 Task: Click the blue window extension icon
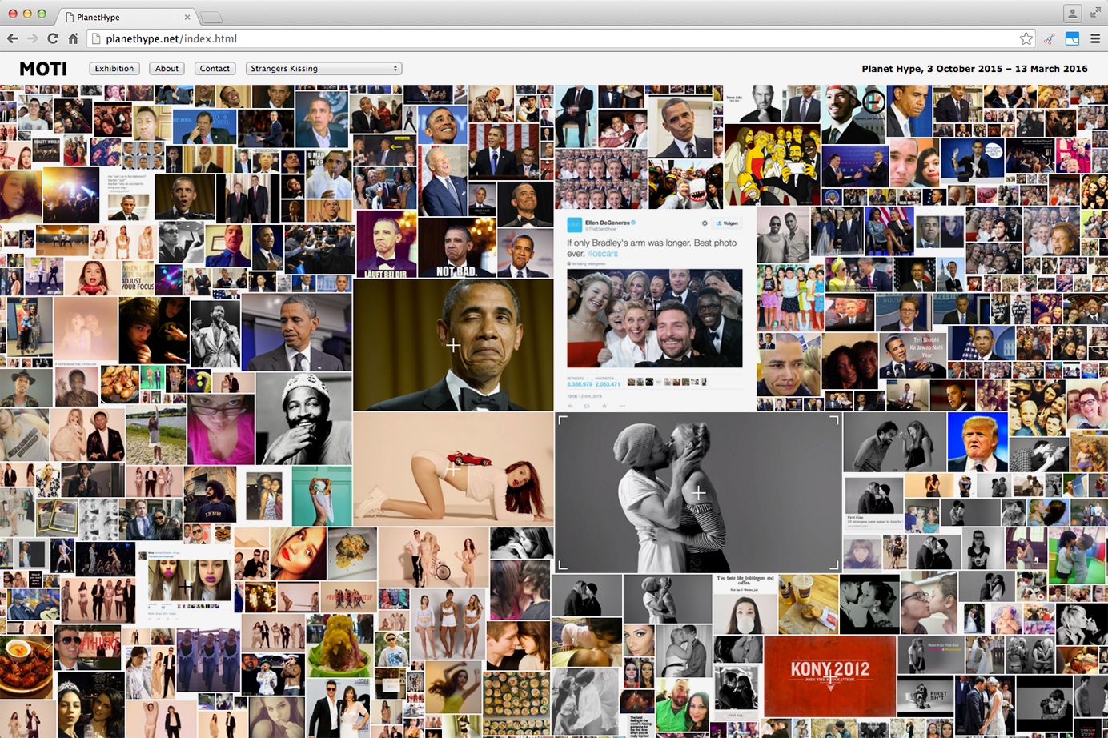[1072, 38]
